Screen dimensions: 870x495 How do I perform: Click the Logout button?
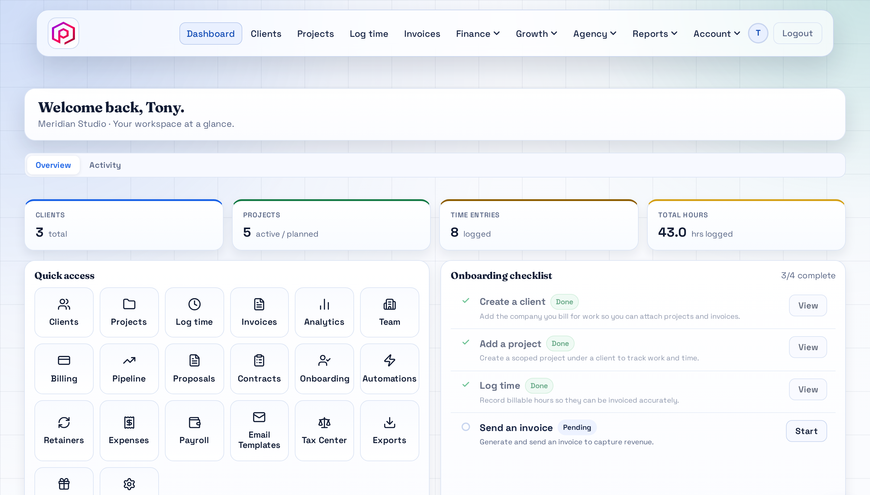(x=797, y=33)
